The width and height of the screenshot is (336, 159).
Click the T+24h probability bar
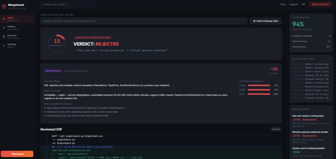click(259, 85)
